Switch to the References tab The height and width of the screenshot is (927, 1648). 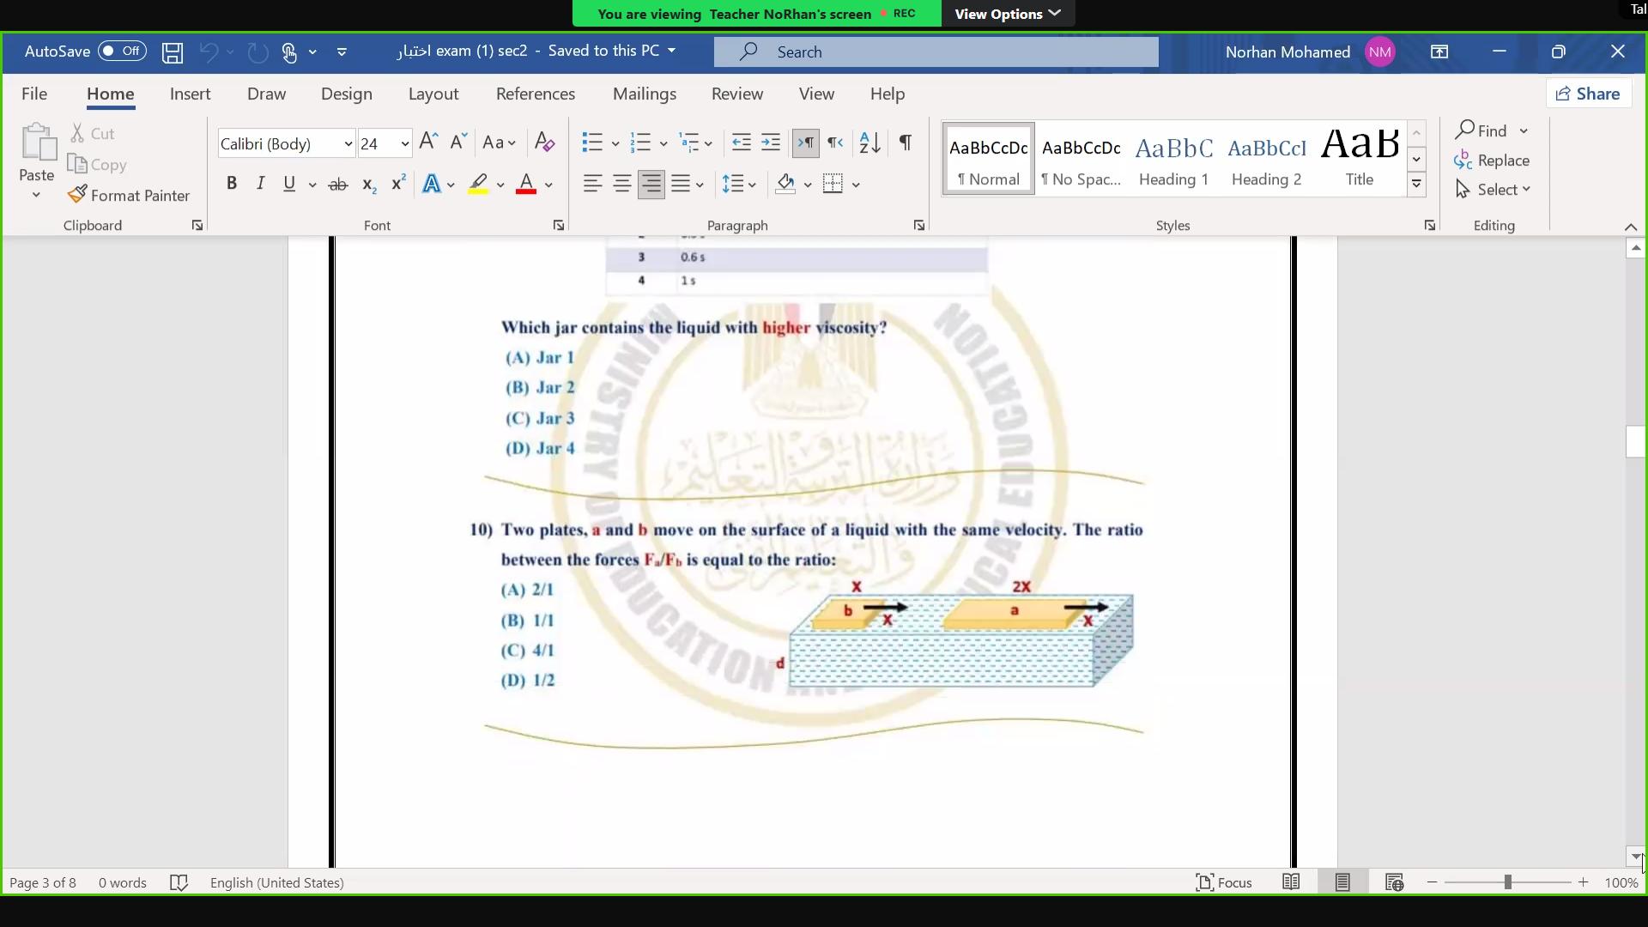(x=535, y=94)
